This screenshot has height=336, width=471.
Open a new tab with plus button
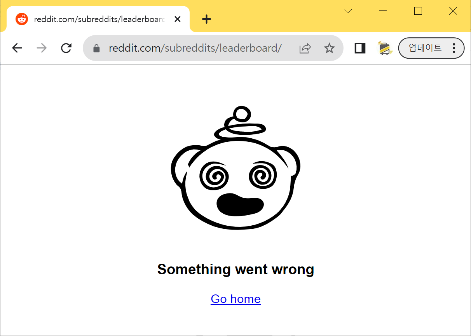point(207,19)
